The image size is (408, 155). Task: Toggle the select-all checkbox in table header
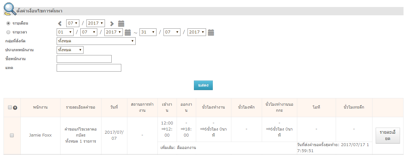pos(10,107)
